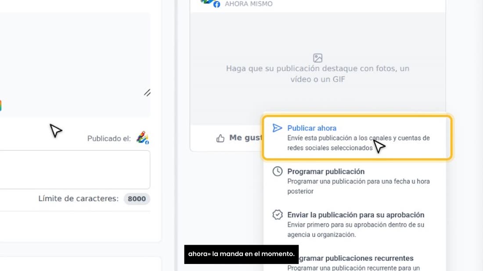Click the thumbs-up Me gusta icon

(x=220, y=139)
